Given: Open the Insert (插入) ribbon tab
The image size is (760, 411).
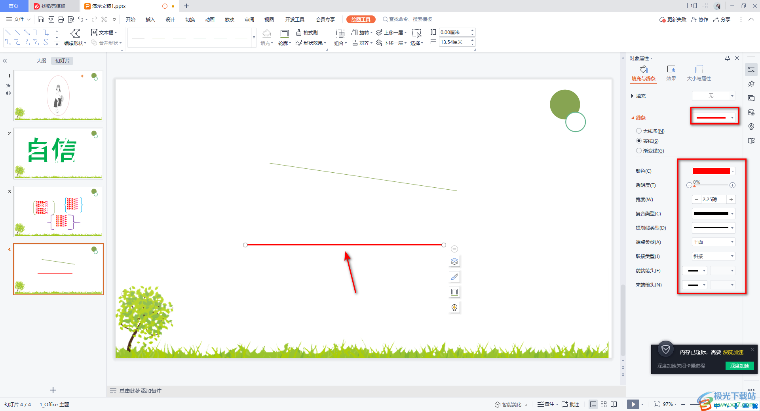Looking at the screenshot, I should click(150, 19).
